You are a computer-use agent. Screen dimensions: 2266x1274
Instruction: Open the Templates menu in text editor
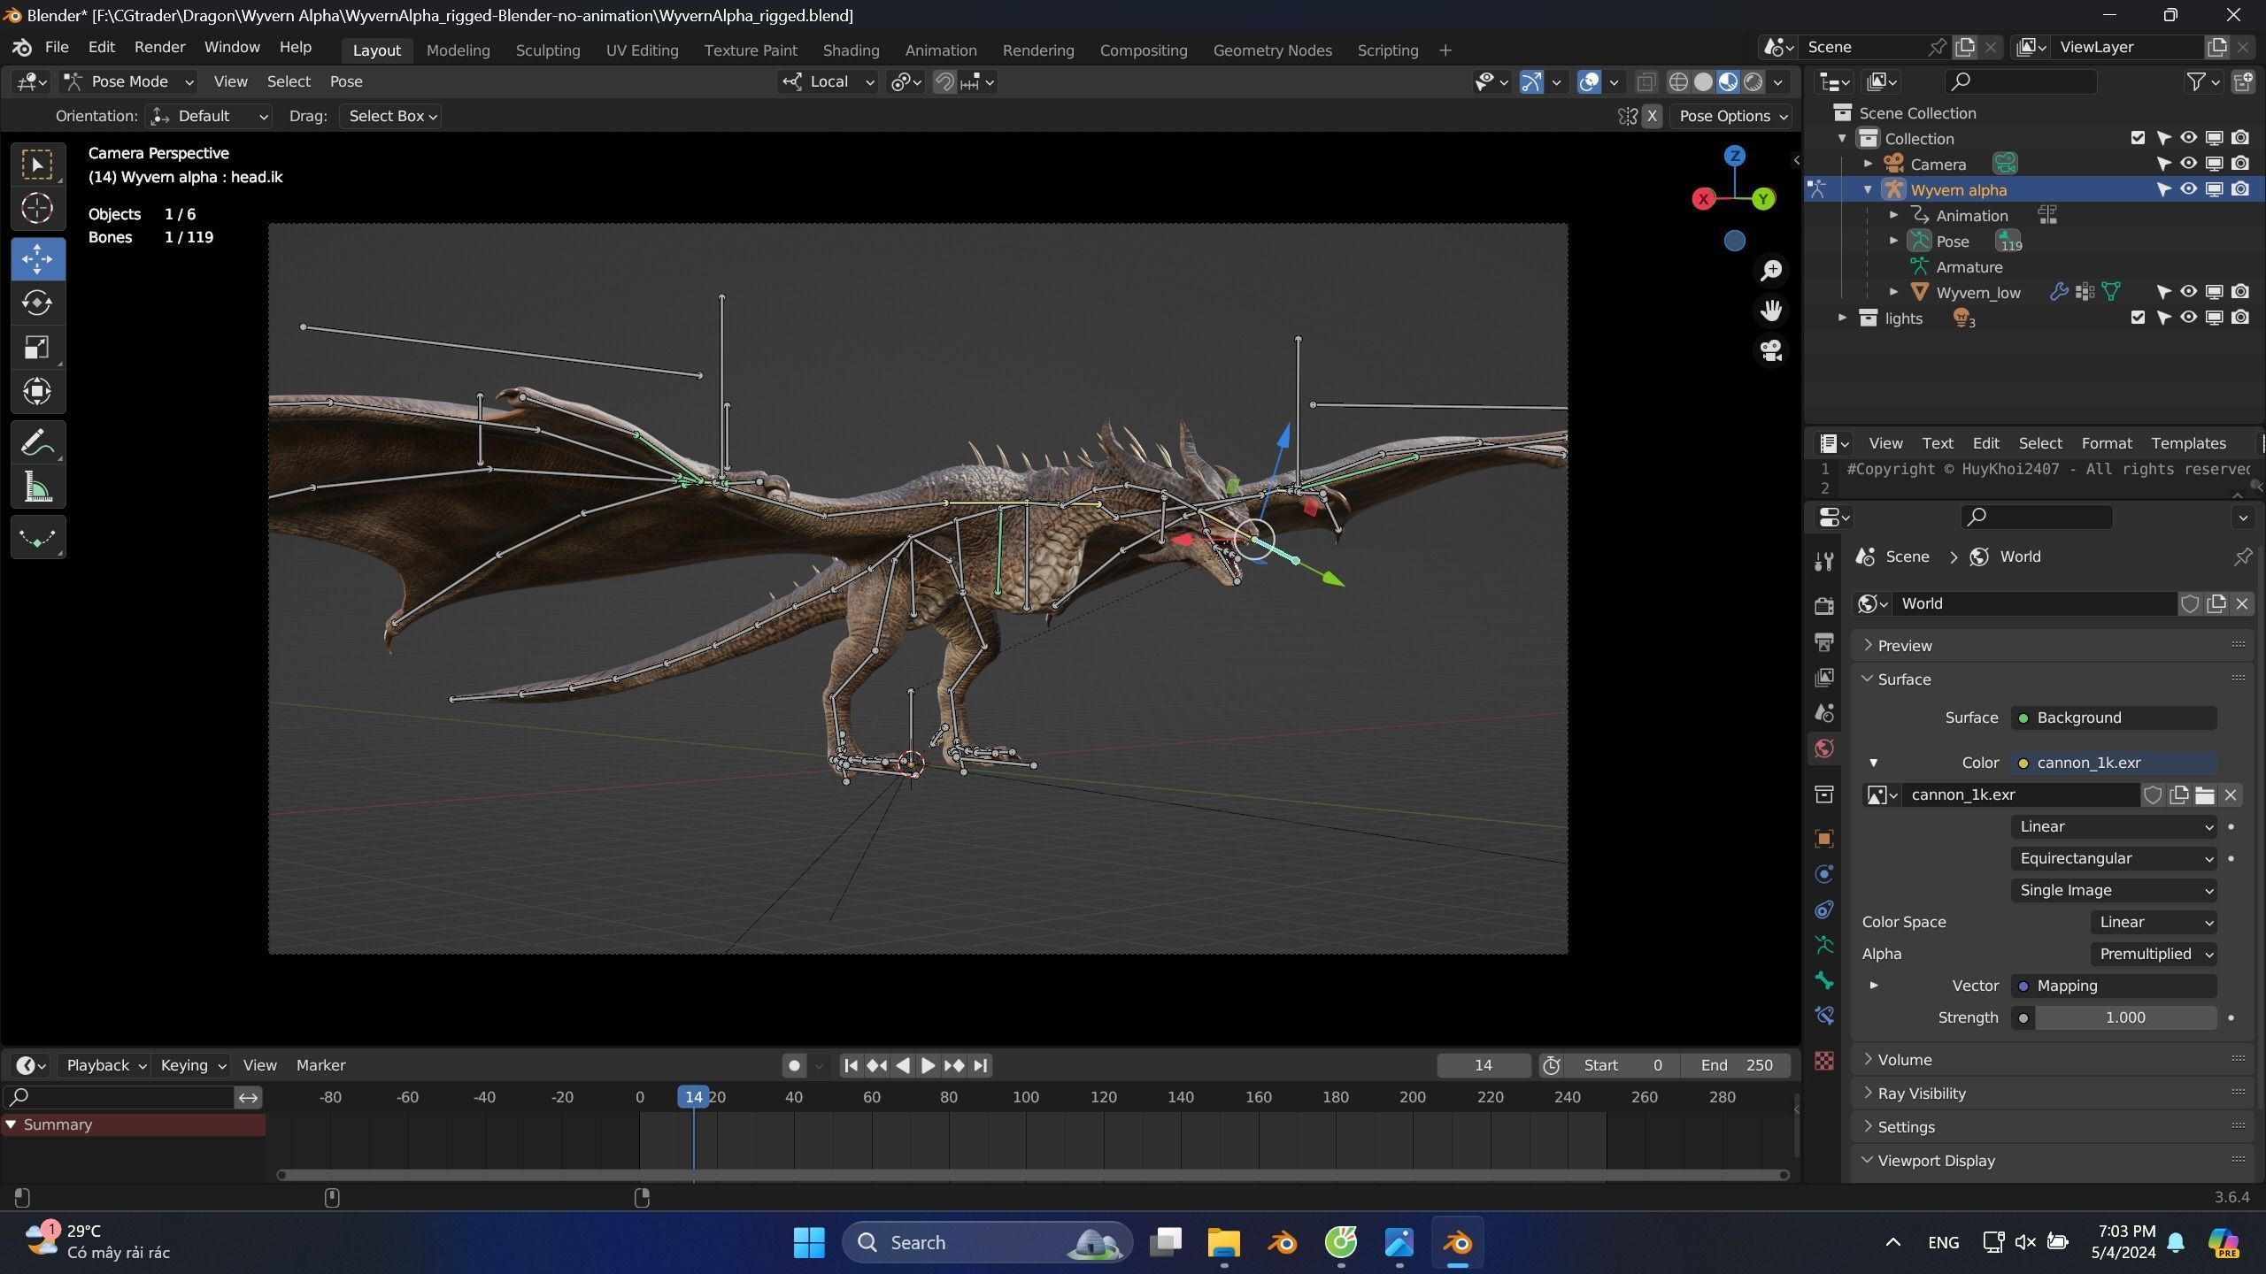pyautogui.click(x=2188, y=444)
